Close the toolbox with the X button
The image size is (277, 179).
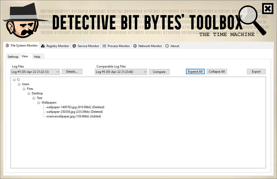tap(268, 9)
